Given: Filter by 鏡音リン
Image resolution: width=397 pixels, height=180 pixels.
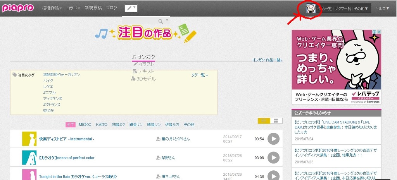Looking at the screenshot, I should tap(136, 125).
